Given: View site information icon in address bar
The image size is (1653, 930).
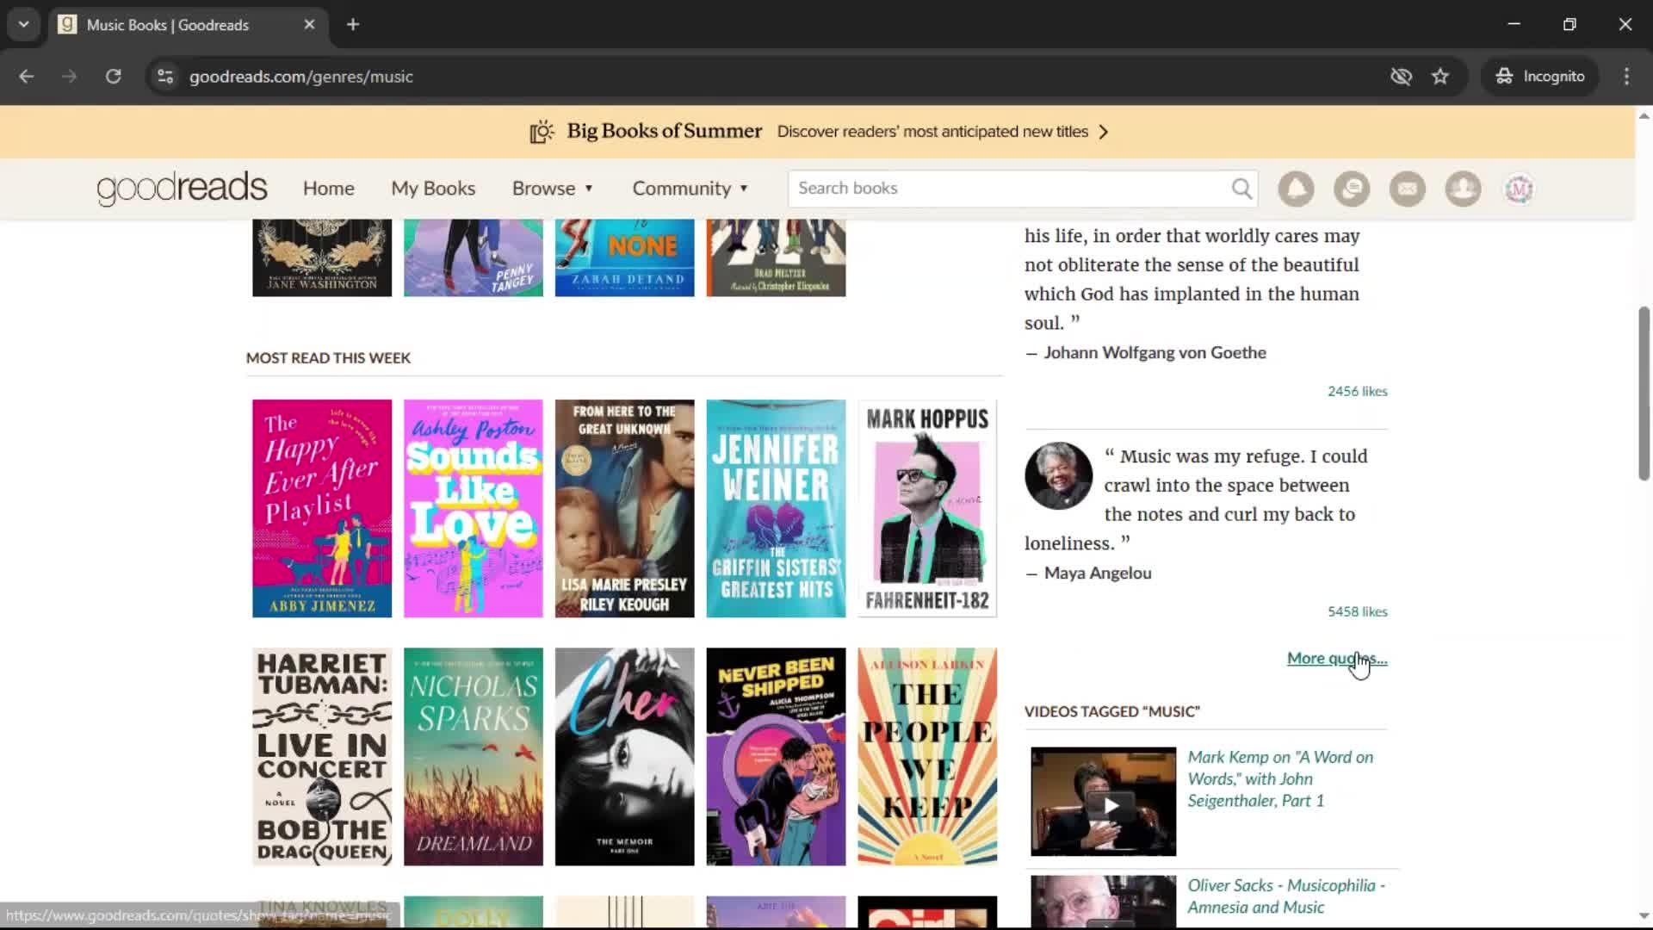Looking at the screenshot, I should [x=165, y=76].
